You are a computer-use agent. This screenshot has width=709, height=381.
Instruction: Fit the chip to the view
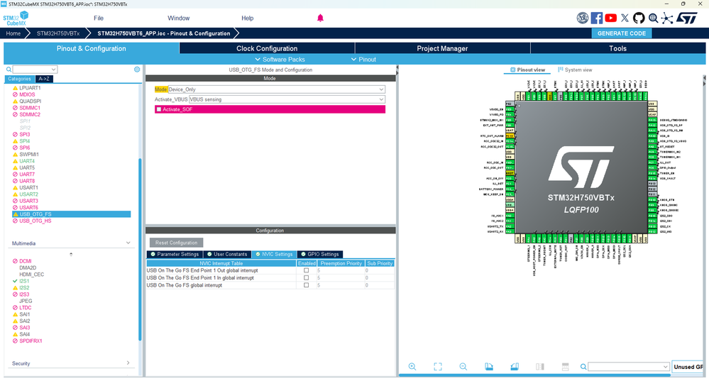pyautogui.click(x=438, y=367)
